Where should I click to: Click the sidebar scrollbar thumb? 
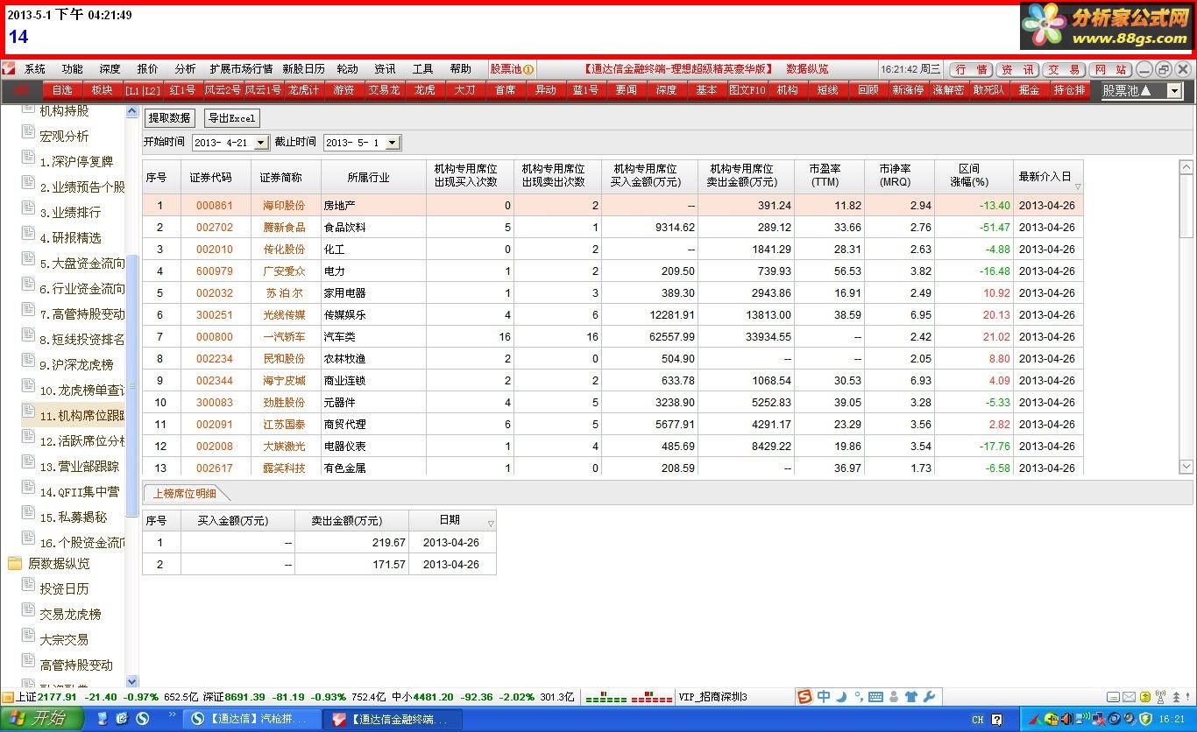[x=132, y=385]
